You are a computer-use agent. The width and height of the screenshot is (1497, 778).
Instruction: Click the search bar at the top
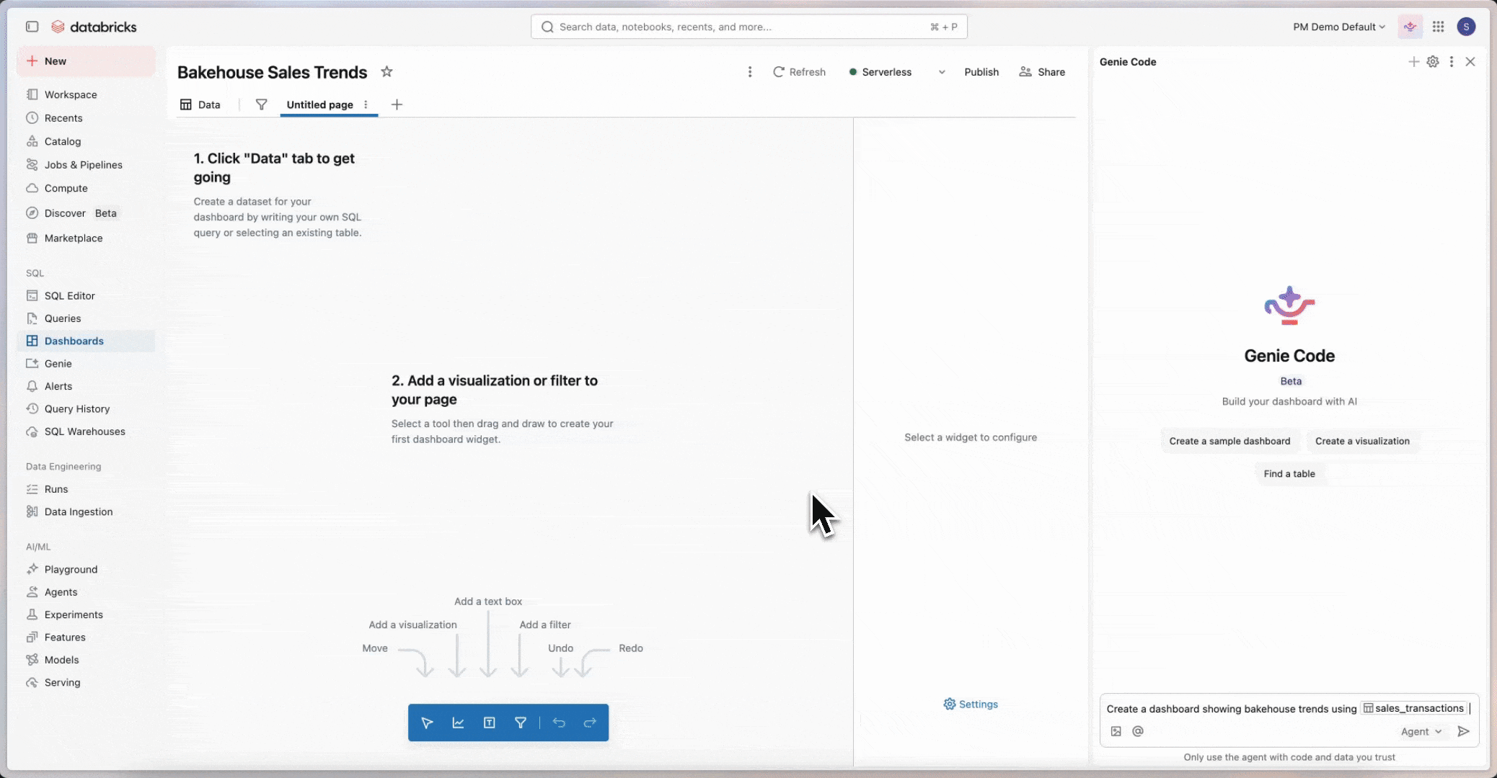coord(748,26)
